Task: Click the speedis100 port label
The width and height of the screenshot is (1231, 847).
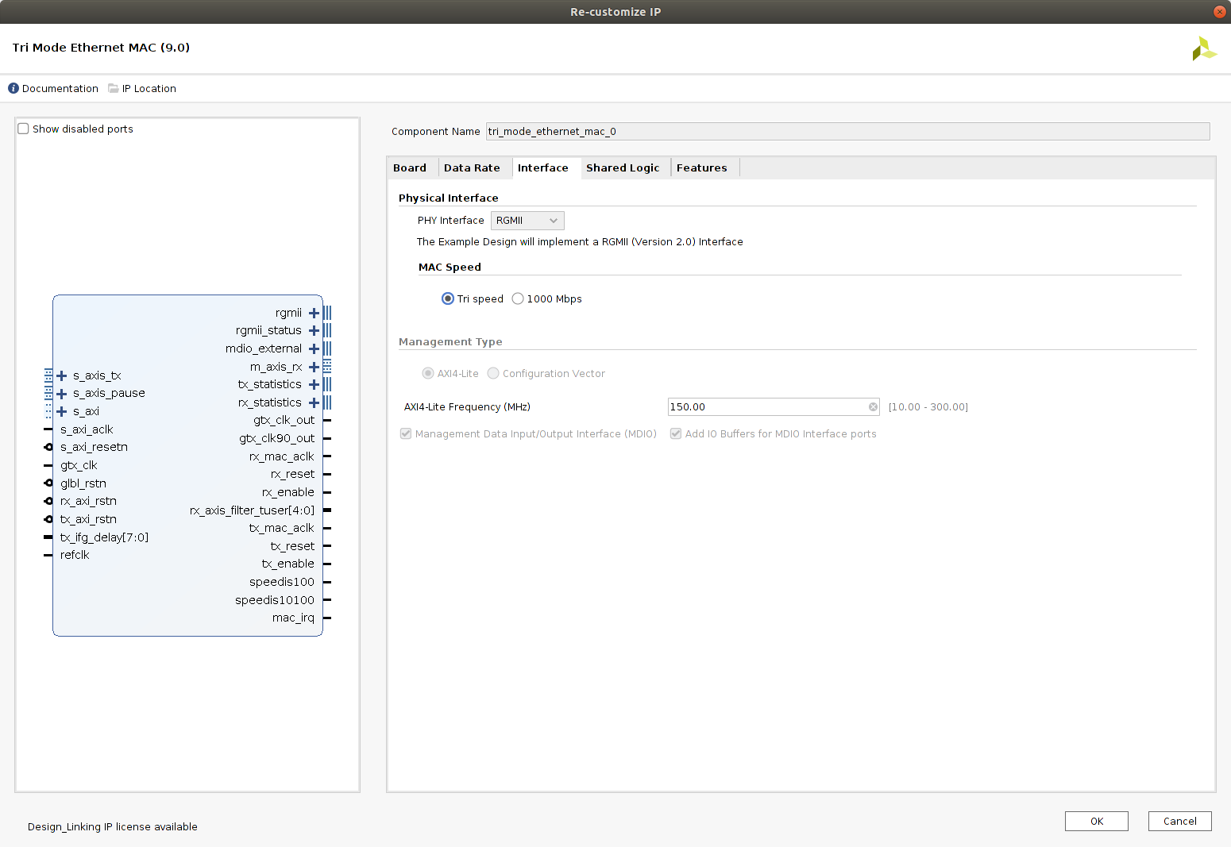Action: point(282,583)
